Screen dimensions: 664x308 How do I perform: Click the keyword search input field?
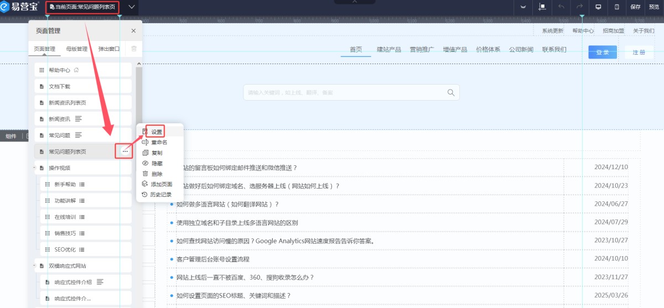coord(343,92)
